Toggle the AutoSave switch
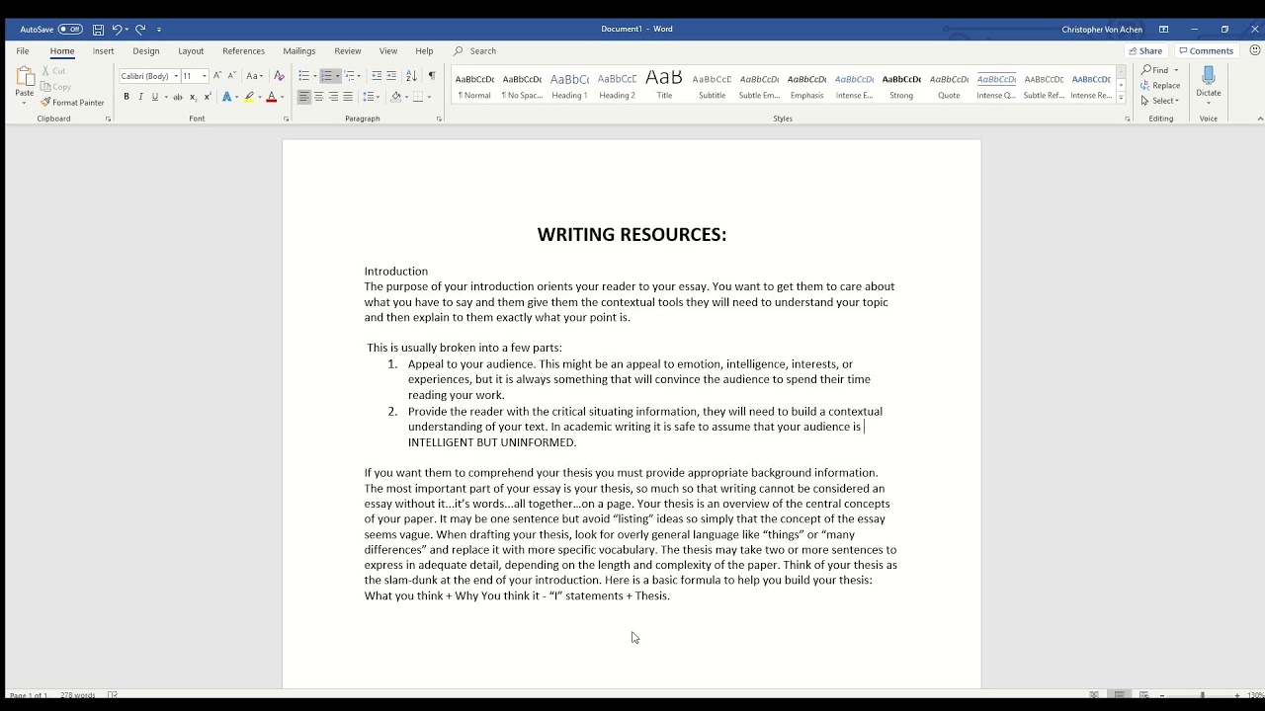The image size is (1265, 711). tap(69, 30)
